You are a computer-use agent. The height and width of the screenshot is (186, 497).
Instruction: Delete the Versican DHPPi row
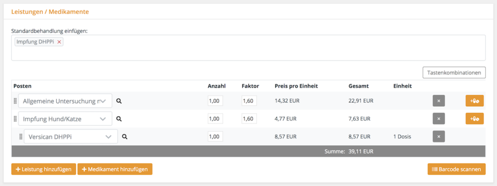(x=439, y=136)
